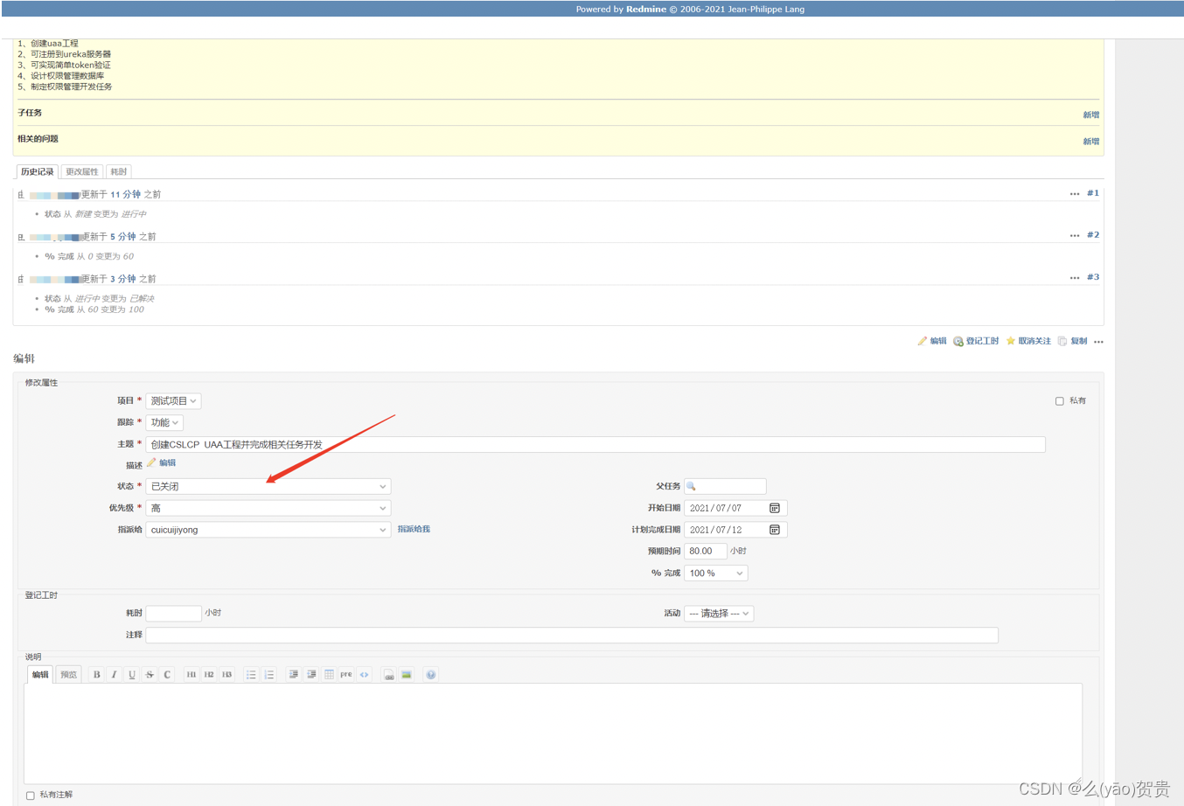1184x806 pixels.
Task: Open the % 完成 dropdown showing 100 %
Action: tap(716, 573)
